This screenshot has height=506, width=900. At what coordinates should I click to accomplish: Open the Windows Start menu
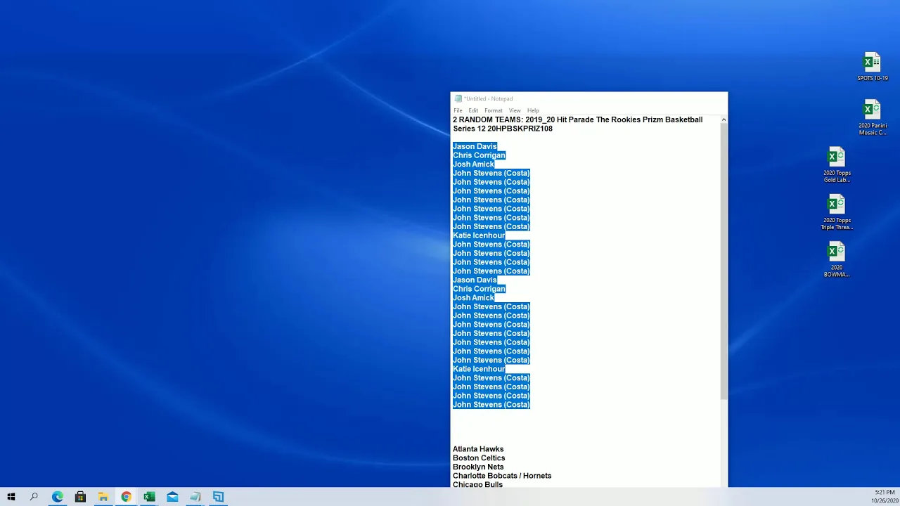[11, 497]
